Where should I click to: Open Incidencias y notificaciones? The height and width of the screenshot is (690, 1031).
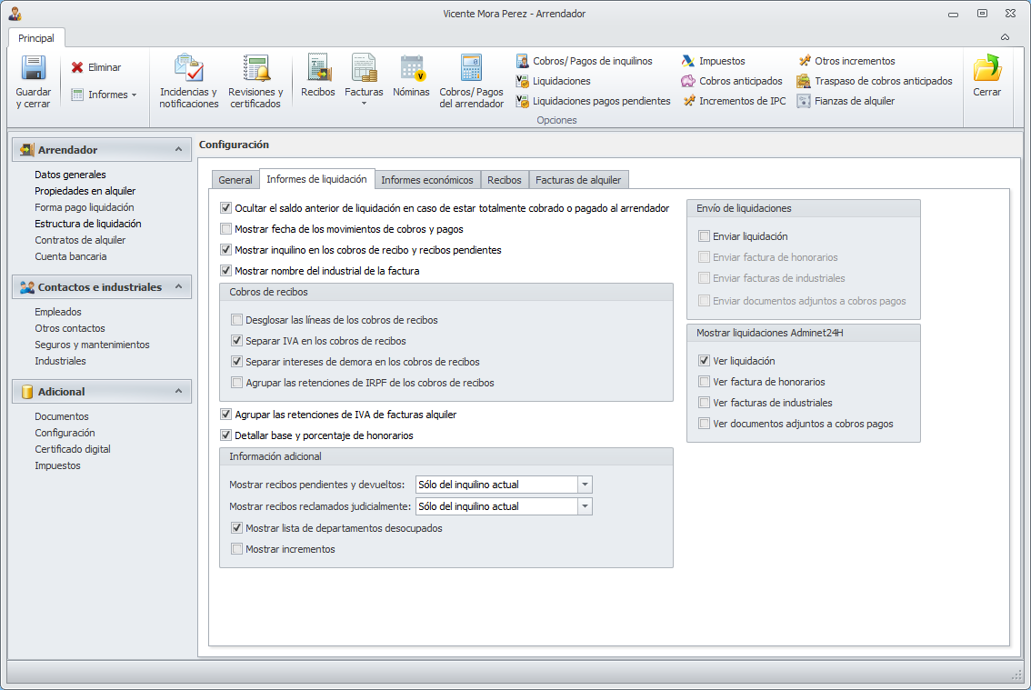point(189,80)
